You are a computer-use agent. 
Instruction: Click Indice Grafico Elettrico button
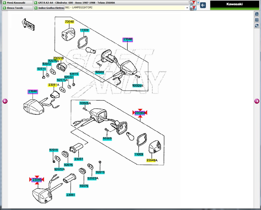tap(49, 8)
